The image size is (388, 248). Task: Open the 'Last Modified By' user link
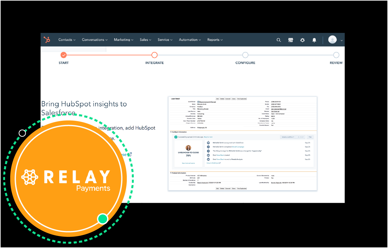pos(277,183)
